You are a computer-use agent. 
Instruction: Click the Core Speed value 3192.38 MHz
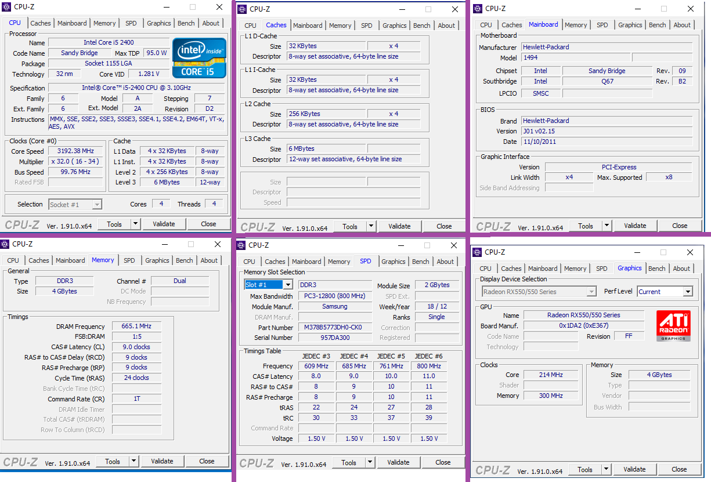coord(77,151)
